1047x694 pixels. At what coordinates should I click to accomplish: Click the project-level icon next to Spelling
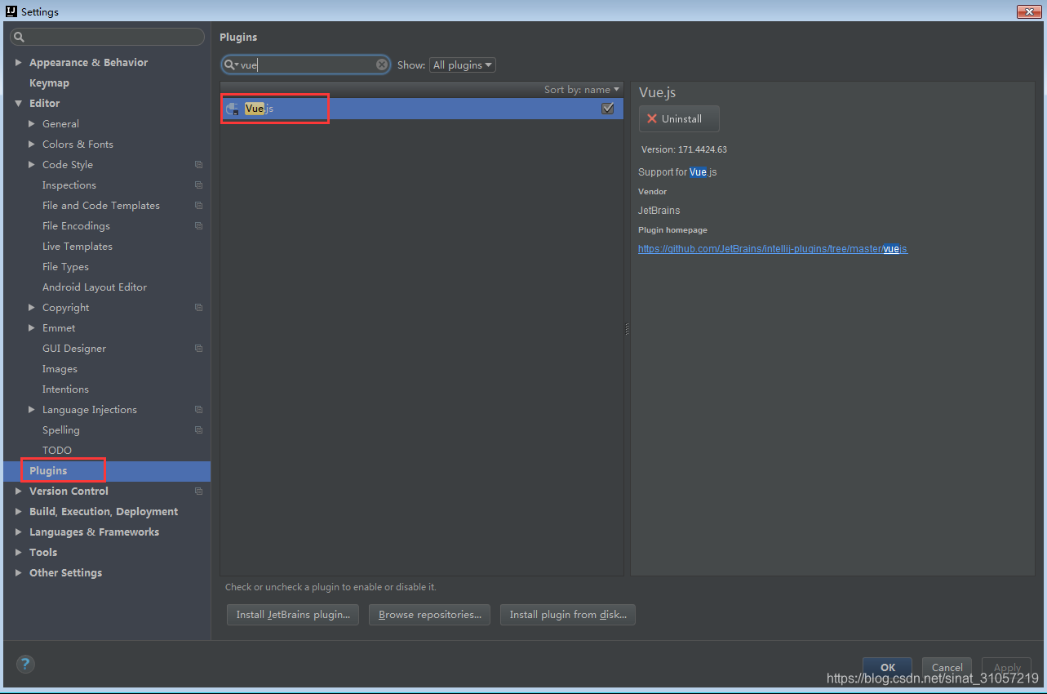pyautogui.click(x=198, y=429)
